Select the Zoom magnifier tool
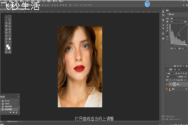Image resolution: width=188 pixels, height=125 pixels. (6, 42)
